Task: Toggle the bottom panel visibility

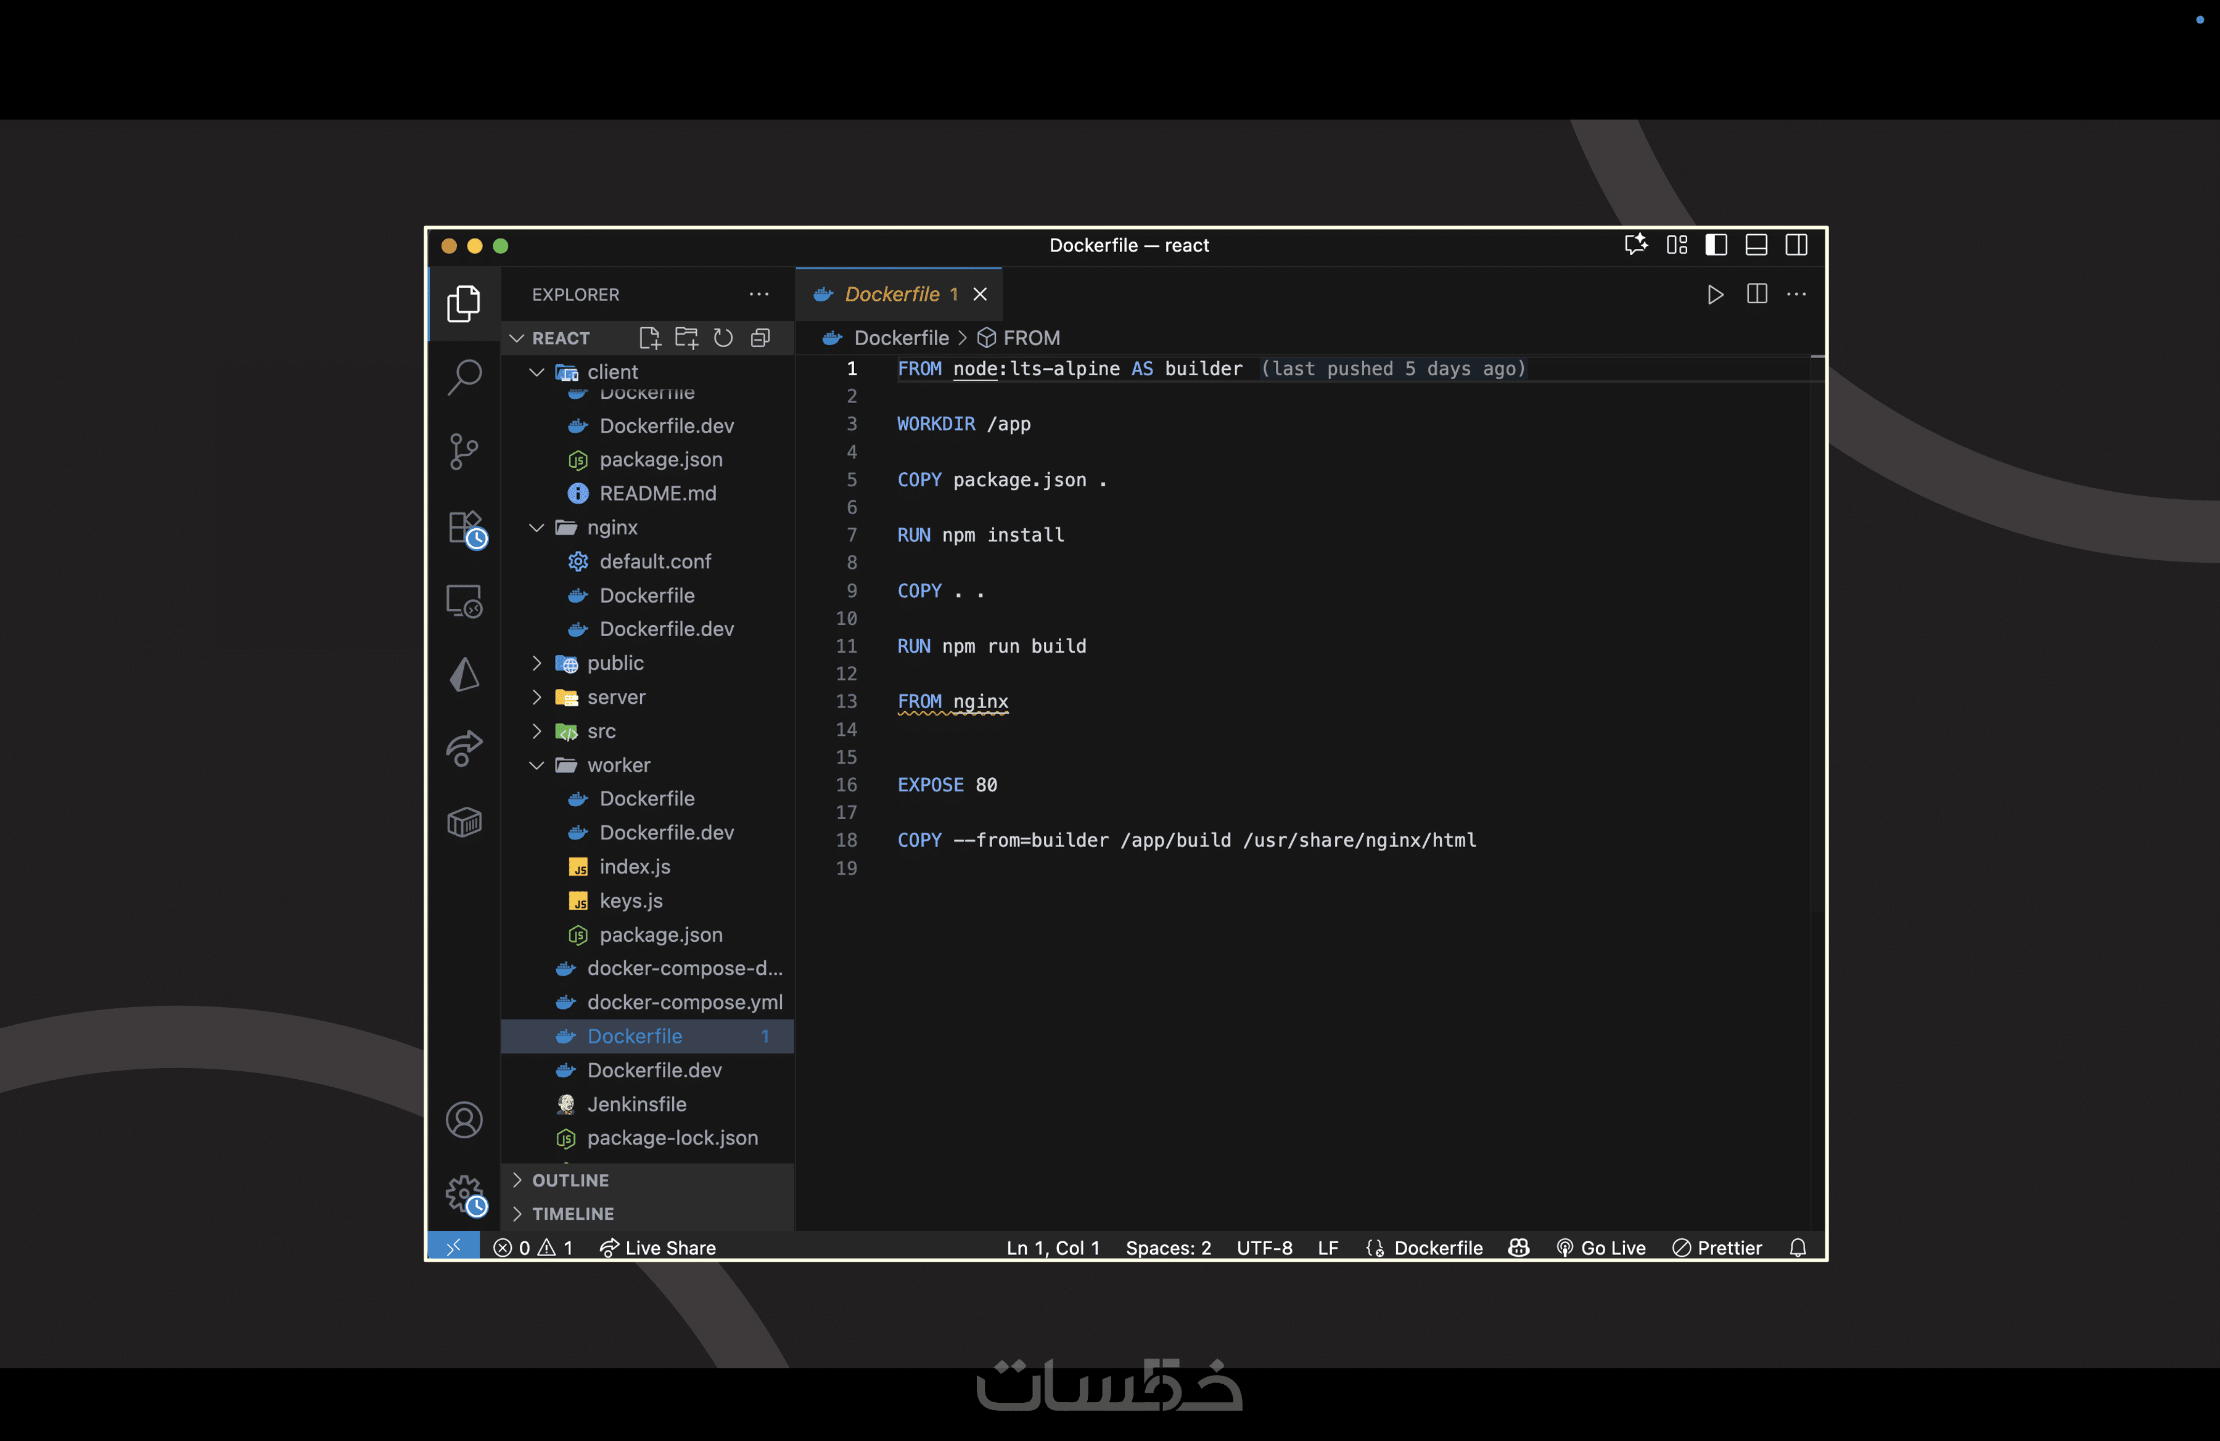Action: pyautogui.click(x=1756, y=245)
